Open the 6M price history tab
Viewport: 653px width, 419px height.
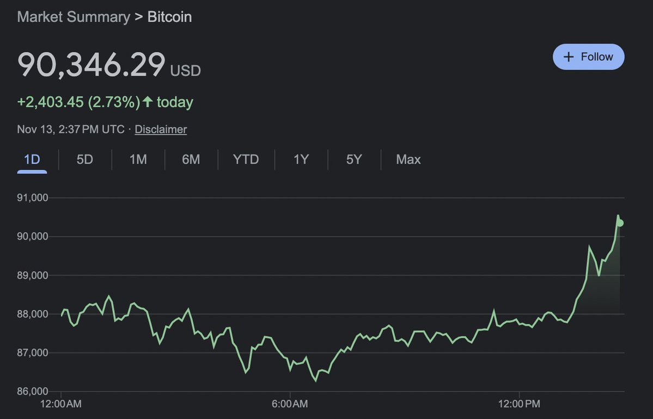(x=191, y=159)
